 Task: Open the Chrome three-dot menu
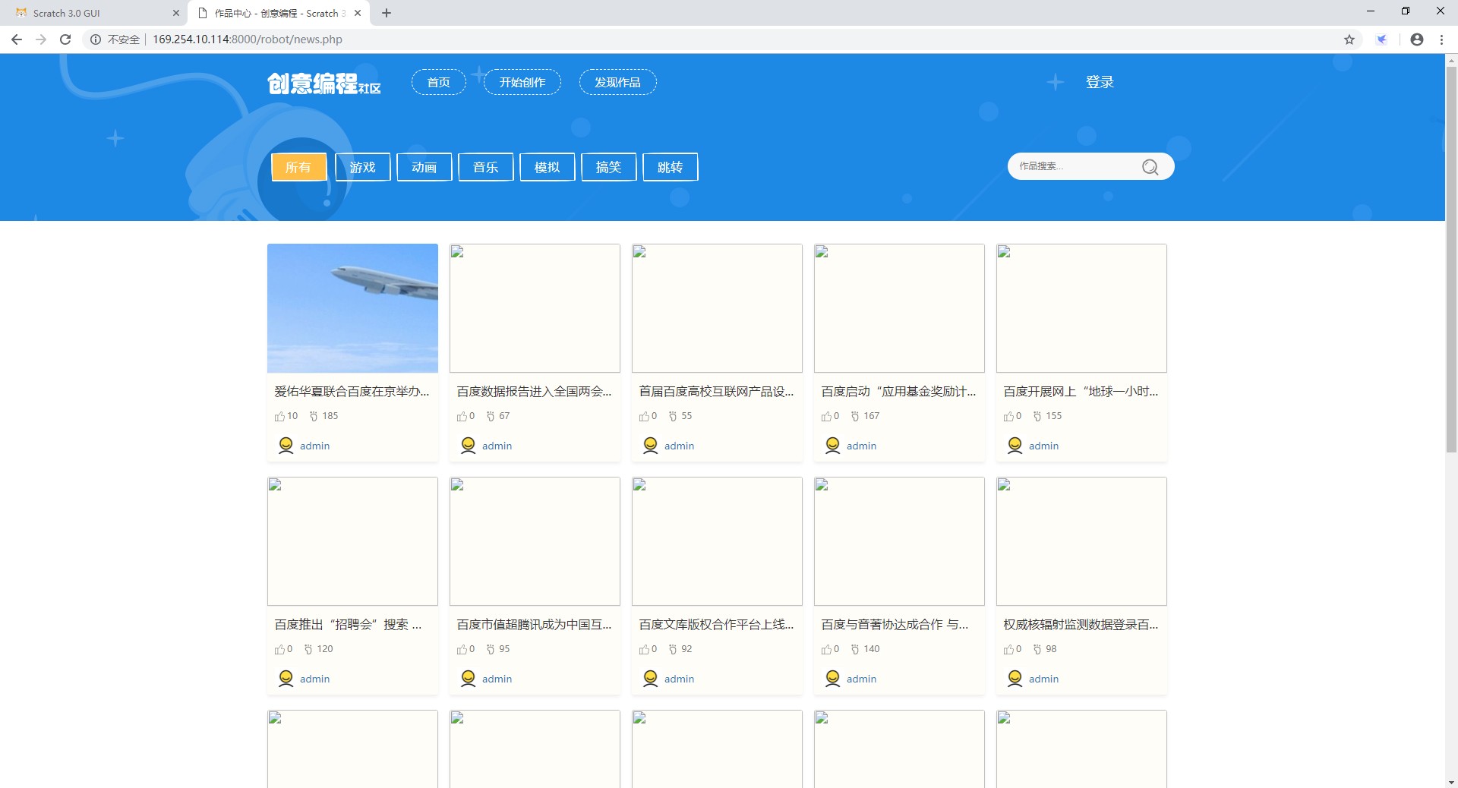pyautogui.click(x=1441, y=39)
